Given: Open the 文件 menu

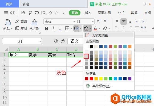Looking at the screenshot, I should coord(10,13).
